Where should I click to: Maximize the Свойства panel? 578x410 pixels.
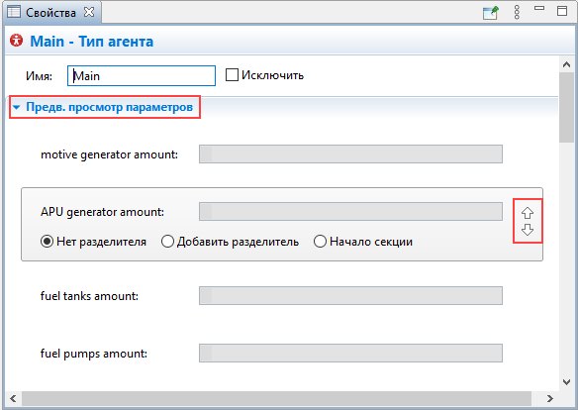562,10
